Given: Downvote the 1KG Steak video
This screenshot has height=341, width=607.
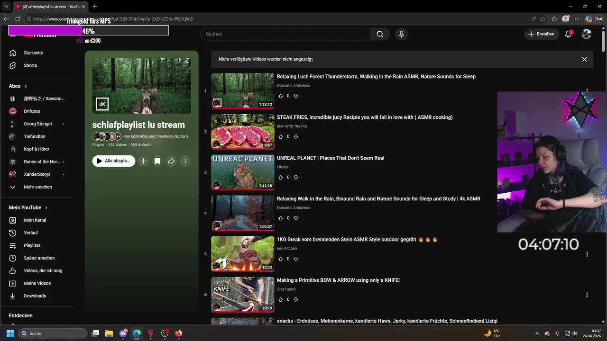Looking at the screenshot, I should click(296, 259).
